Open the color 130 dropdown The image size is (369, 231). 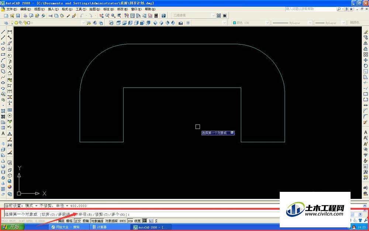tap(267, 23)
